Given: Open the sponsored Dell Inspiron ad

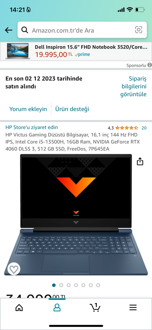Looking at the screenshot, I should pos(76,51).
